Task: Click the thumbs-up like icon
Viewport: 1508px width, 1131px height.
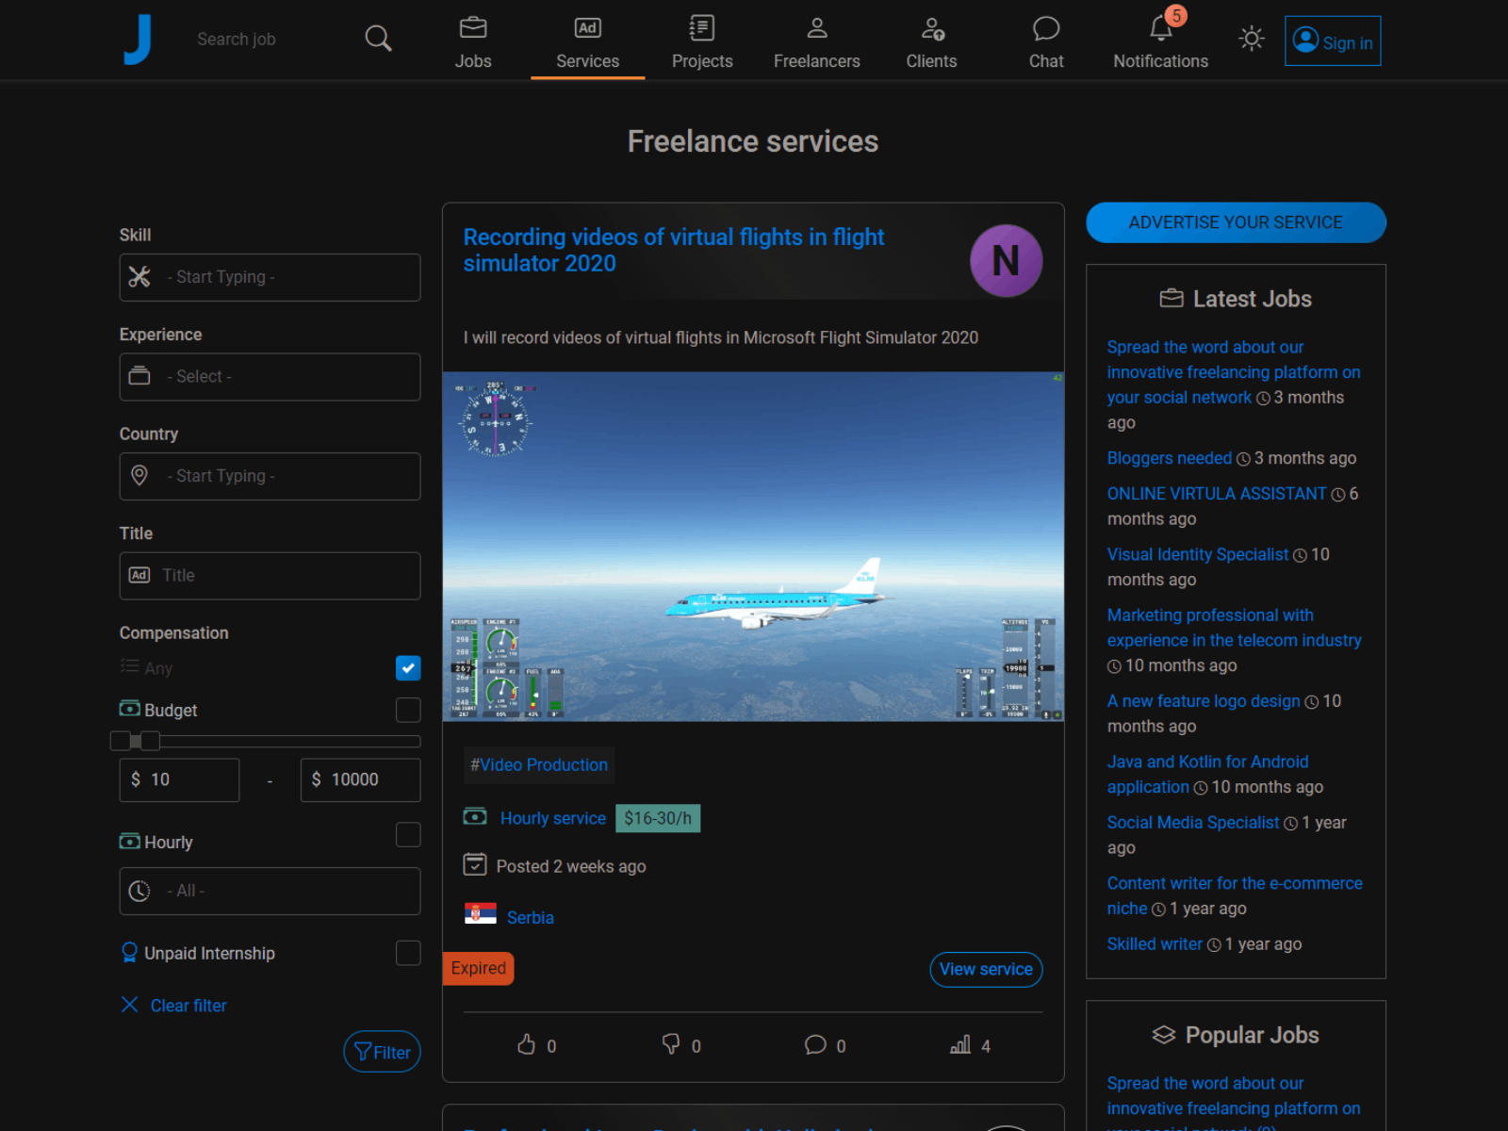Action: tap(526, 1044)
